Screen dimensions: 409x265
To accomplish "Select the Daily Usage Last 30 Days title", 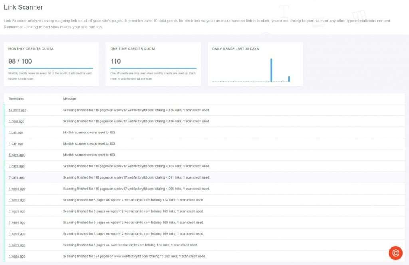I will click(x=236, y=49).
